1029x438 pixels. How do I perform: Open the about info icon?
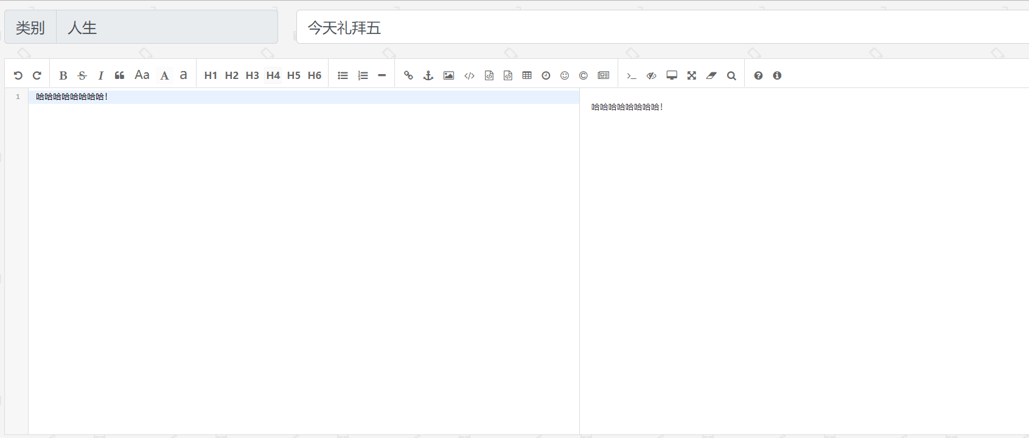click(777, 75)
